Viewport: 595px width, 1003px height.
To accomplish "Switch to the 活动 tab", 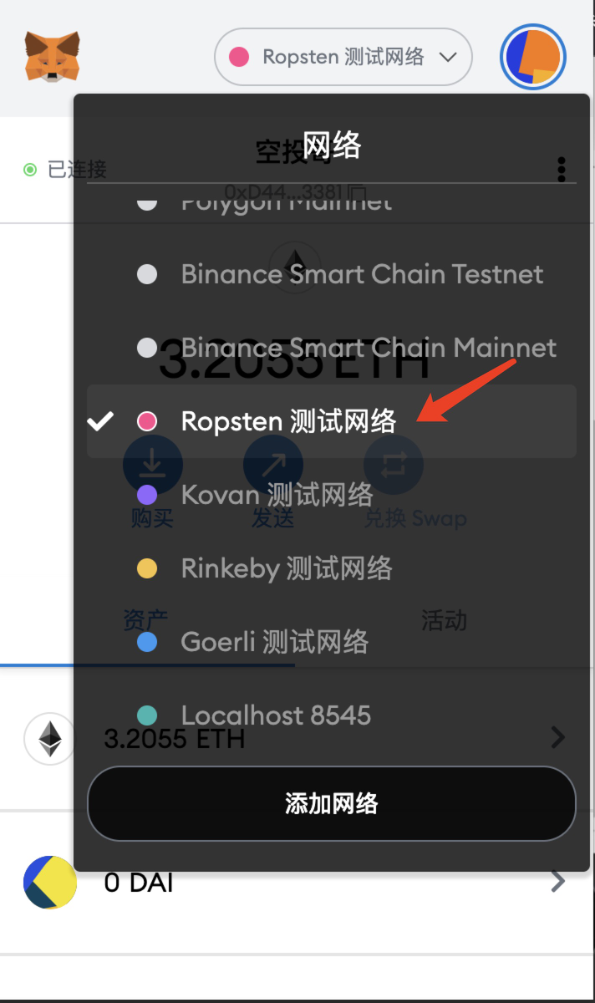I will [x=444, y=620].
